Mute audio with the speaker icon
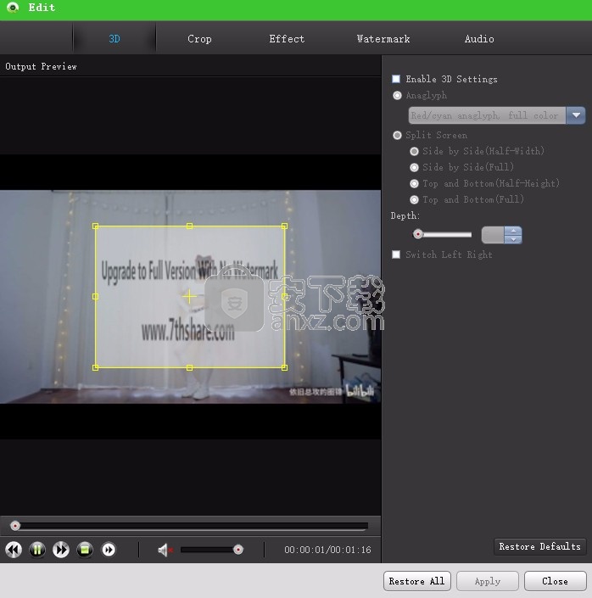The image size is (592, 598). 165,550
